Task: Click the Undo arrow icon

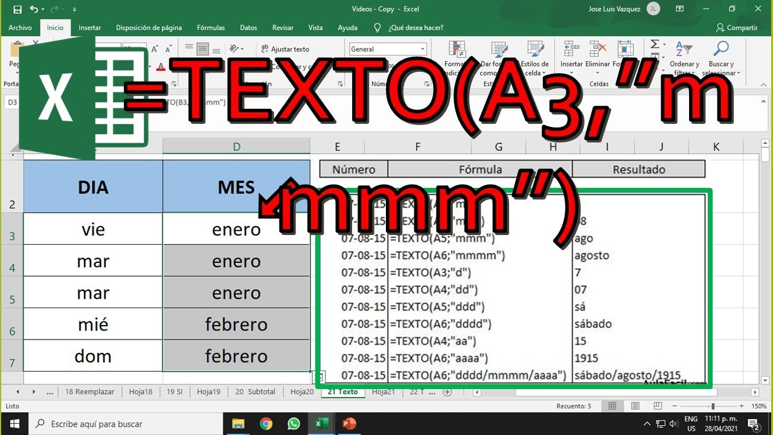Action: tap(34, 10)
